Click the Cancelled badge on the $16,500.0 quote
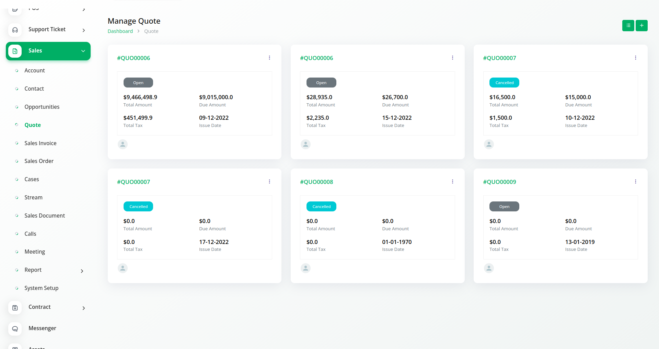This screenshot has height=349, width=659. (504, 83)
